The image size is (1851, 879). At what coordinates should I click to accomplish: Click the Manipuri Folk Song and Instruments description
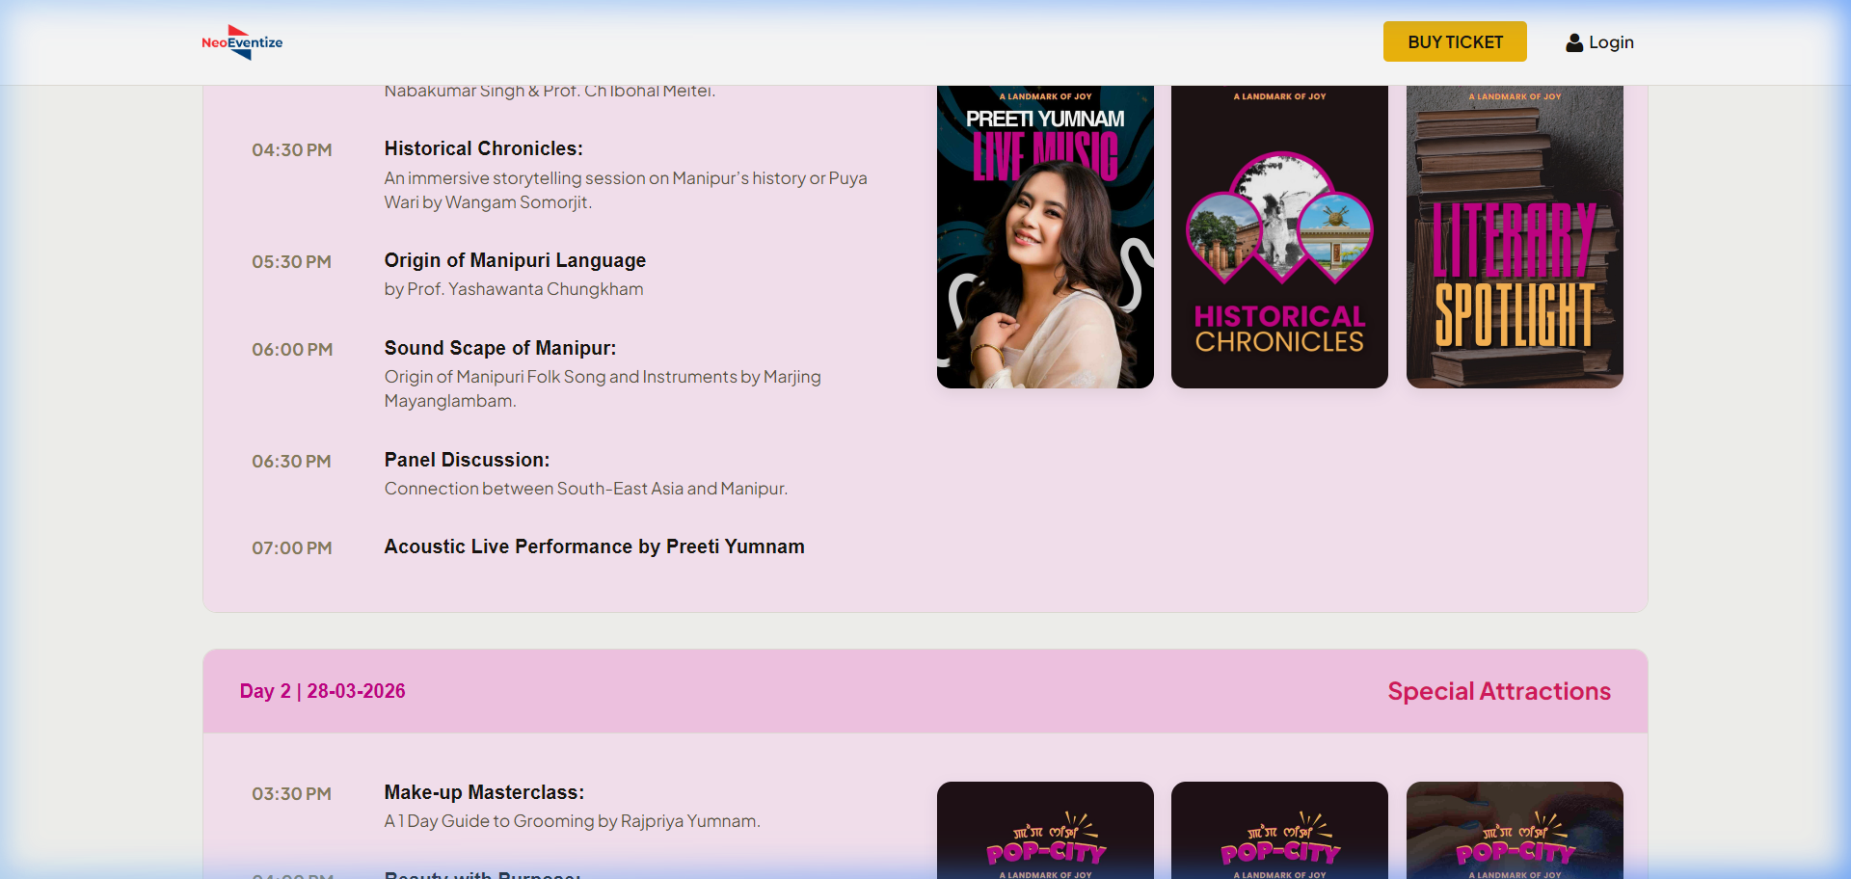click(603, 388)
